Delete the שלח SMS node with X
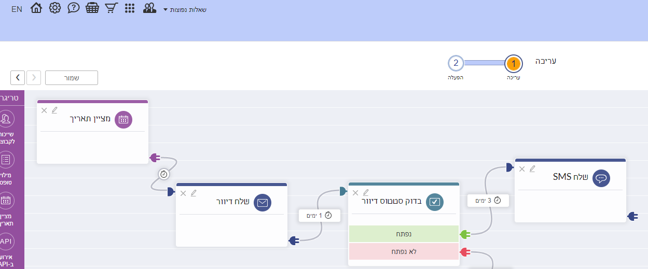 coord(522,169)
